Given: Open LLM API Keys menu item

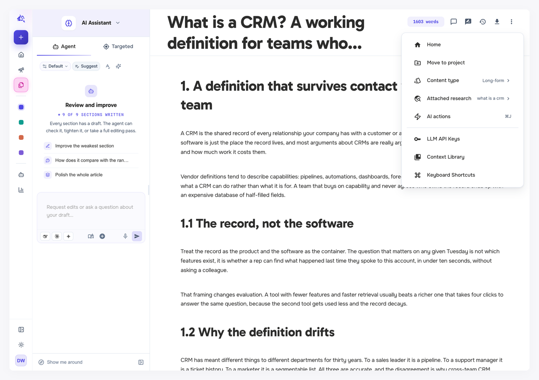Looking at the screenshot, I should 463,139.
